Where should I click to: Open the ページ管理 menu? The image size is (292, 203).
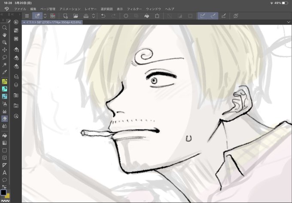tap(48, 9)
